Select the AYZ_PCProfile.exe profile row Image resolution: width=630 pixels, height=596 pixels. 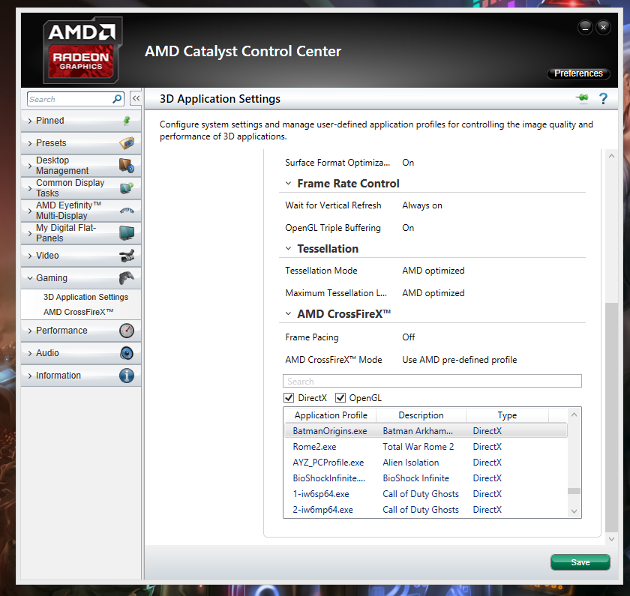(425, 463)
